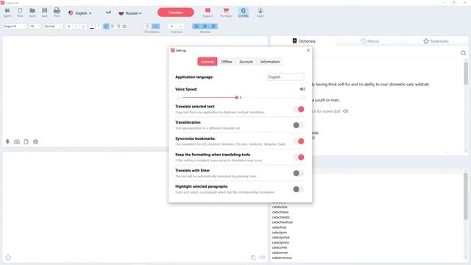Open the History tab
Image resolution: width=471 pixels, height=265 pixels.
pyautogui.click(x=369, y=41)
